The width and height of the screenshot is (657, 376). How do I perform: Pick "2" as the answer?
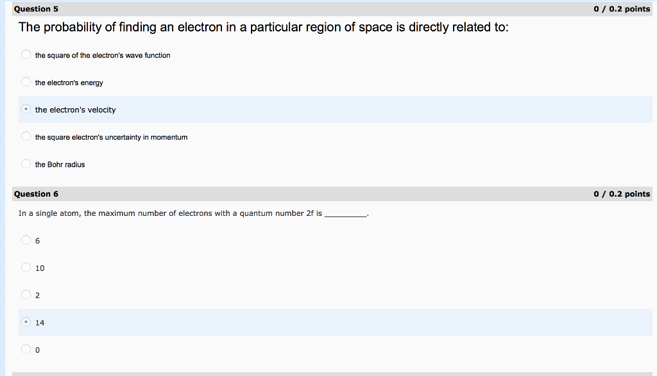[26, 294]
